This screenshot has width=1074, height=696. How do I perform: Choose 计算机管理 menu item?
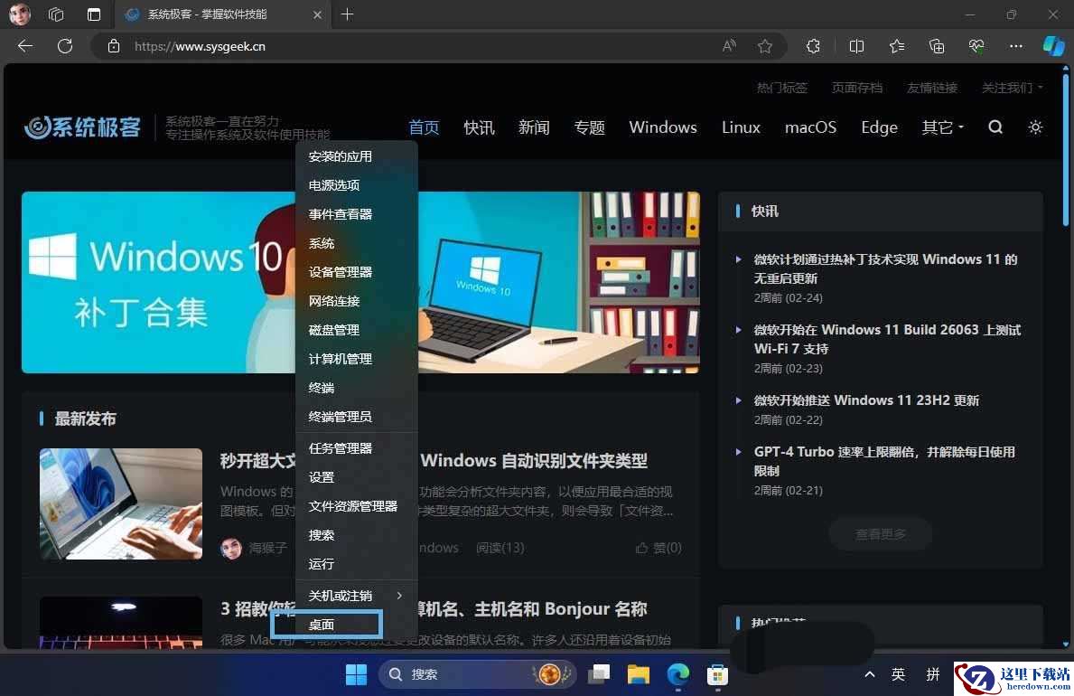(356, 359)
